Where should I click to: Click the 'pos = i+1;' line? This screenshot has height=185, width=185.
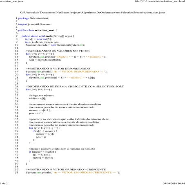[36, 113]
